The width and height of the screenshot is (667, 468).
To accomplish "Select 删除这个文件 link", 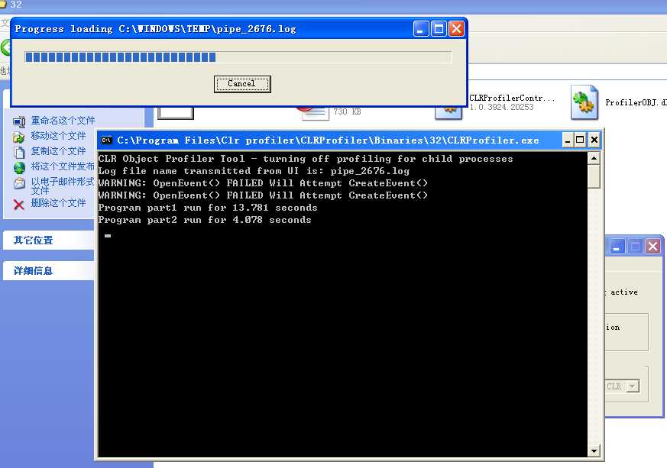I will 58,203.
